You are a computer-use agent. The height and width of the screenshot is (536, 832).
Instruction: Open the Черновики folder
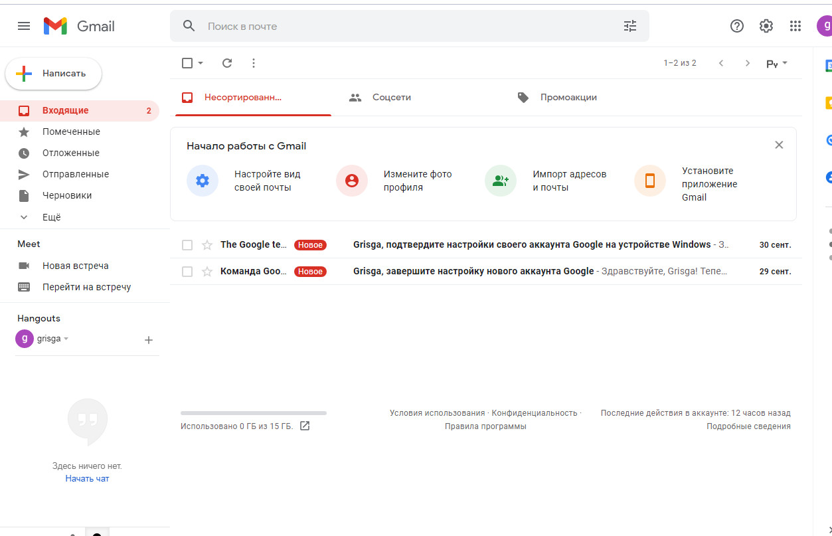[80, 196]
